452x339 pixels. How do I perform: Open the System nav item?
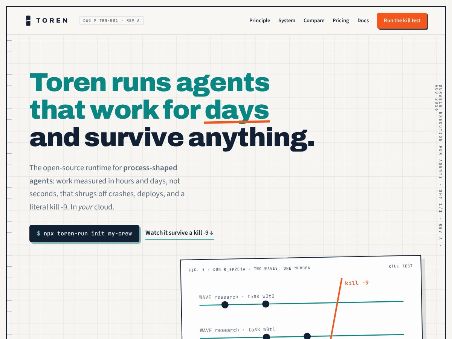287,21
